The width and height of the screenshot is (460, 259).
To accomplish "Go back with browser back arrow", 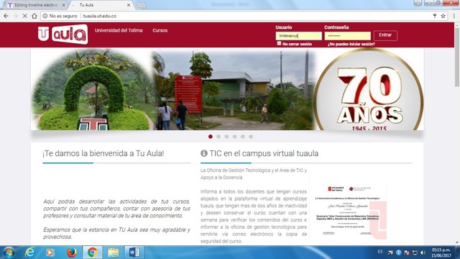I will (6, 16).
